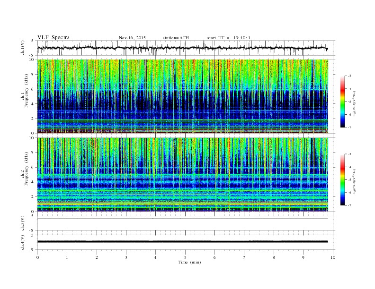Click the time axis tick label "7"
This screenshot has width=375, height=289.
click(x=244, y=257)
